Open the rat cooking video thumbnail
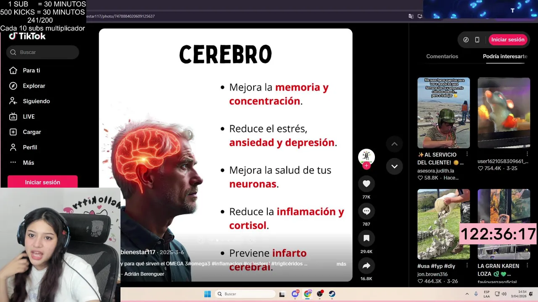The image size is (538, 302). click(504, 112)
